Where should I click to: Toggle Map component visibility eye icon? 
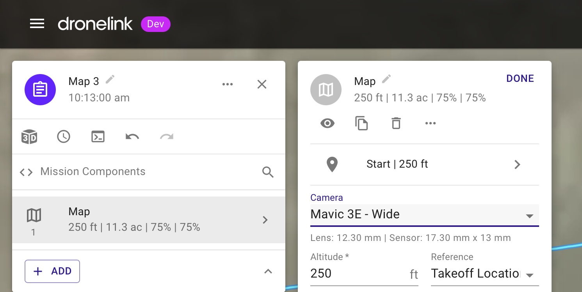click(327, 124)
